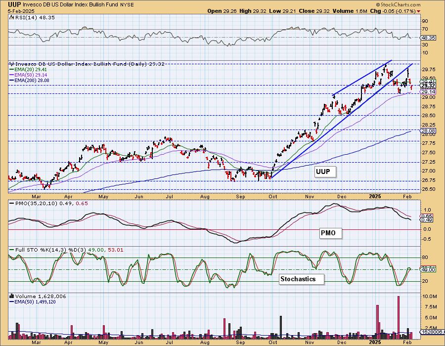Click the red down-arrow beside the Chg value
Viewport: 445px width, 346px height.
419,11
